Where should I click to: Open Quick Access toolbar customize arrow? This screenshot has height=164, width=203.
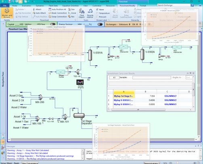32,2
